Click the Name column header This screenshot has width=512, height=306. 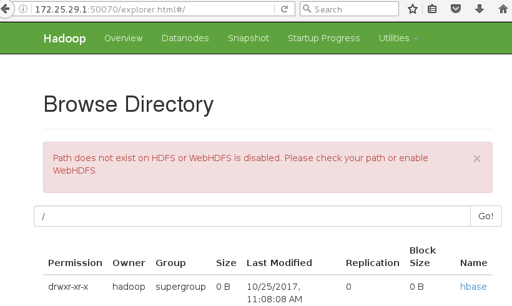click(473, 263)
